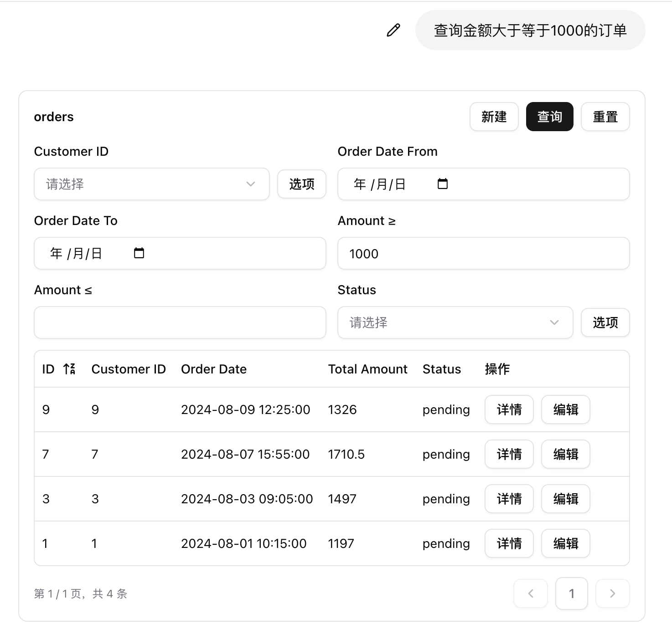
Task: Click the empty Amount ≤ input field
Action: [x=180, y=322]
